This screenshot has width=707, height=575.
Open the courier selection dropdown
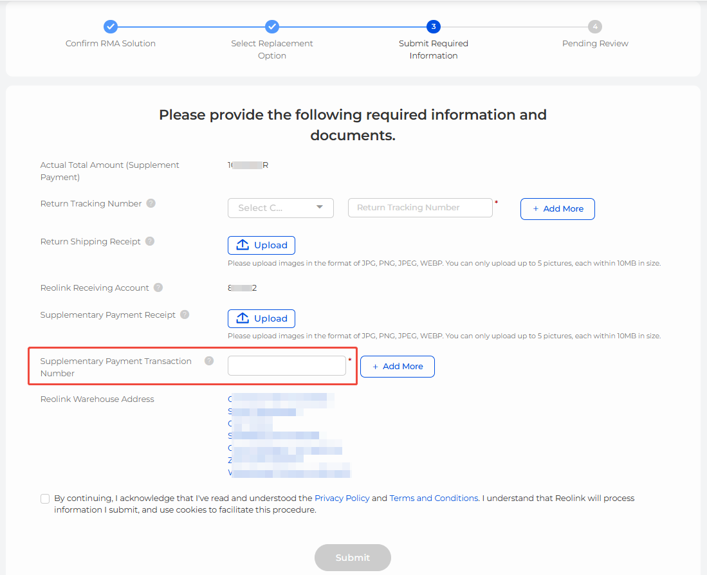click(280, 208)
